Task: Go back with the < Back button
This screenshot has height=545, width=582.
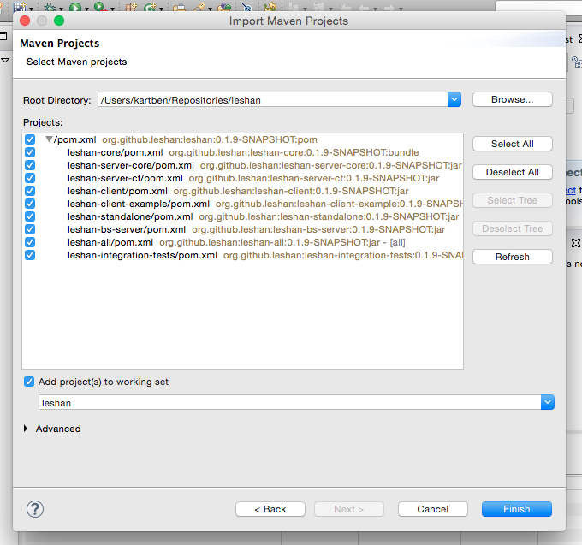Action: (x=270, y=509)
